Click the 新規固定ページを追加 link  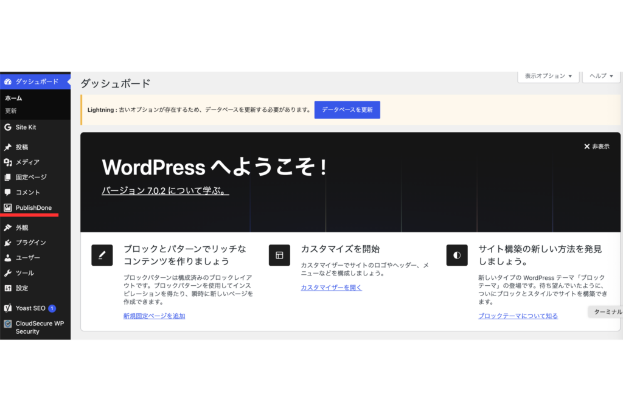pos(154,316)
